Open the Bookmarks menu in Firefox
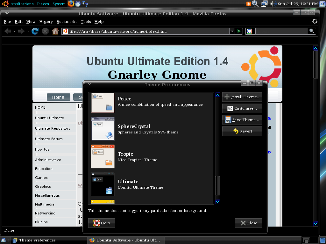 67,22
